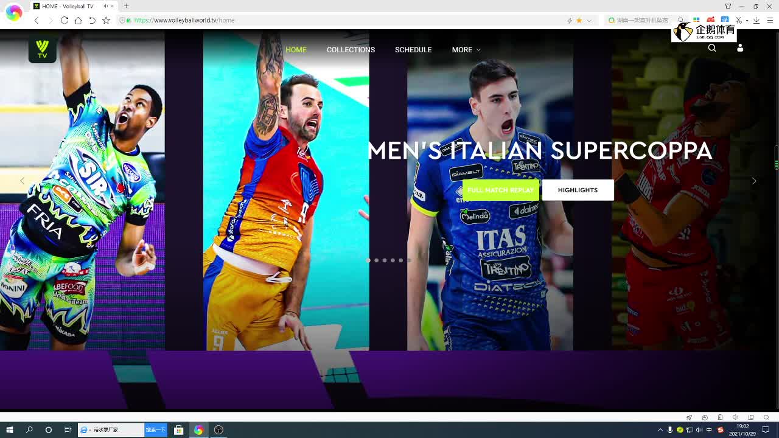This screenshot has height=438, width=779.
Task: Open the COLLECTIONS menu item
Action: pos(351,50)
